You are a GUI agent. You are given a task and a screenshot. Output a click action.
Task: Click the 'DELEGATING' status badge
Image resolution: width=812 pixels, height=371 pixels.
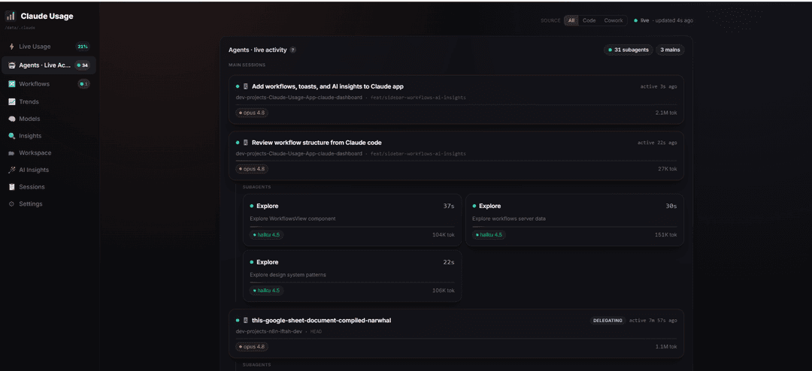click(607, 320)
